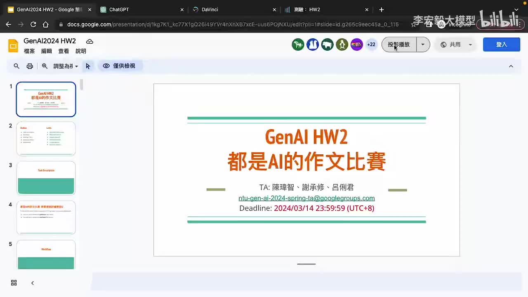Click the Google Slides logo icon

(x=13, y=45)
